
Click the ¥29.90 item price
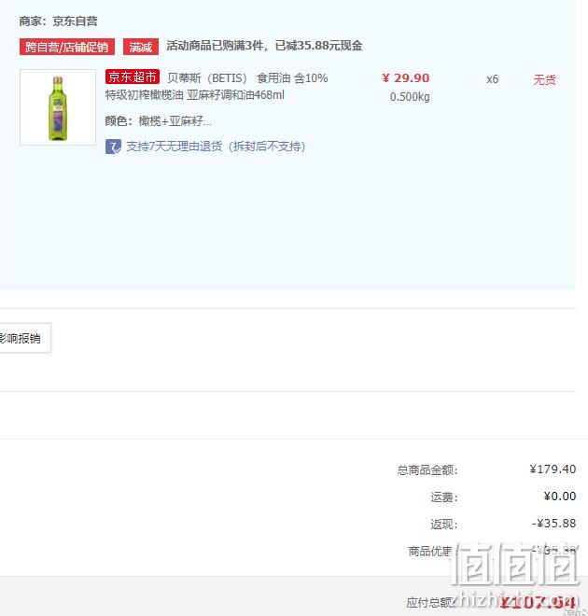coord(406,78)
